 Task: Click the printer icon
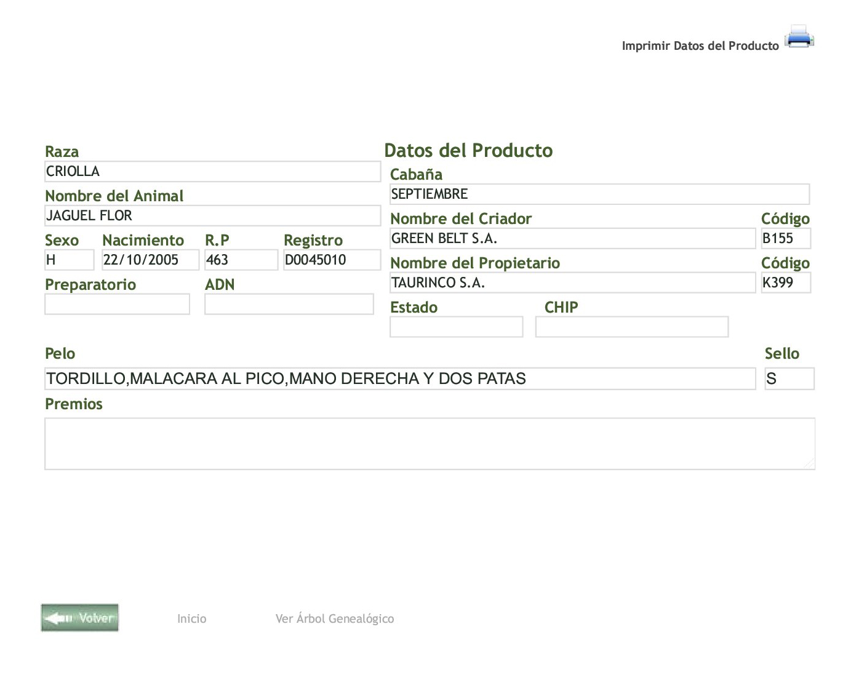pos(799,37)
